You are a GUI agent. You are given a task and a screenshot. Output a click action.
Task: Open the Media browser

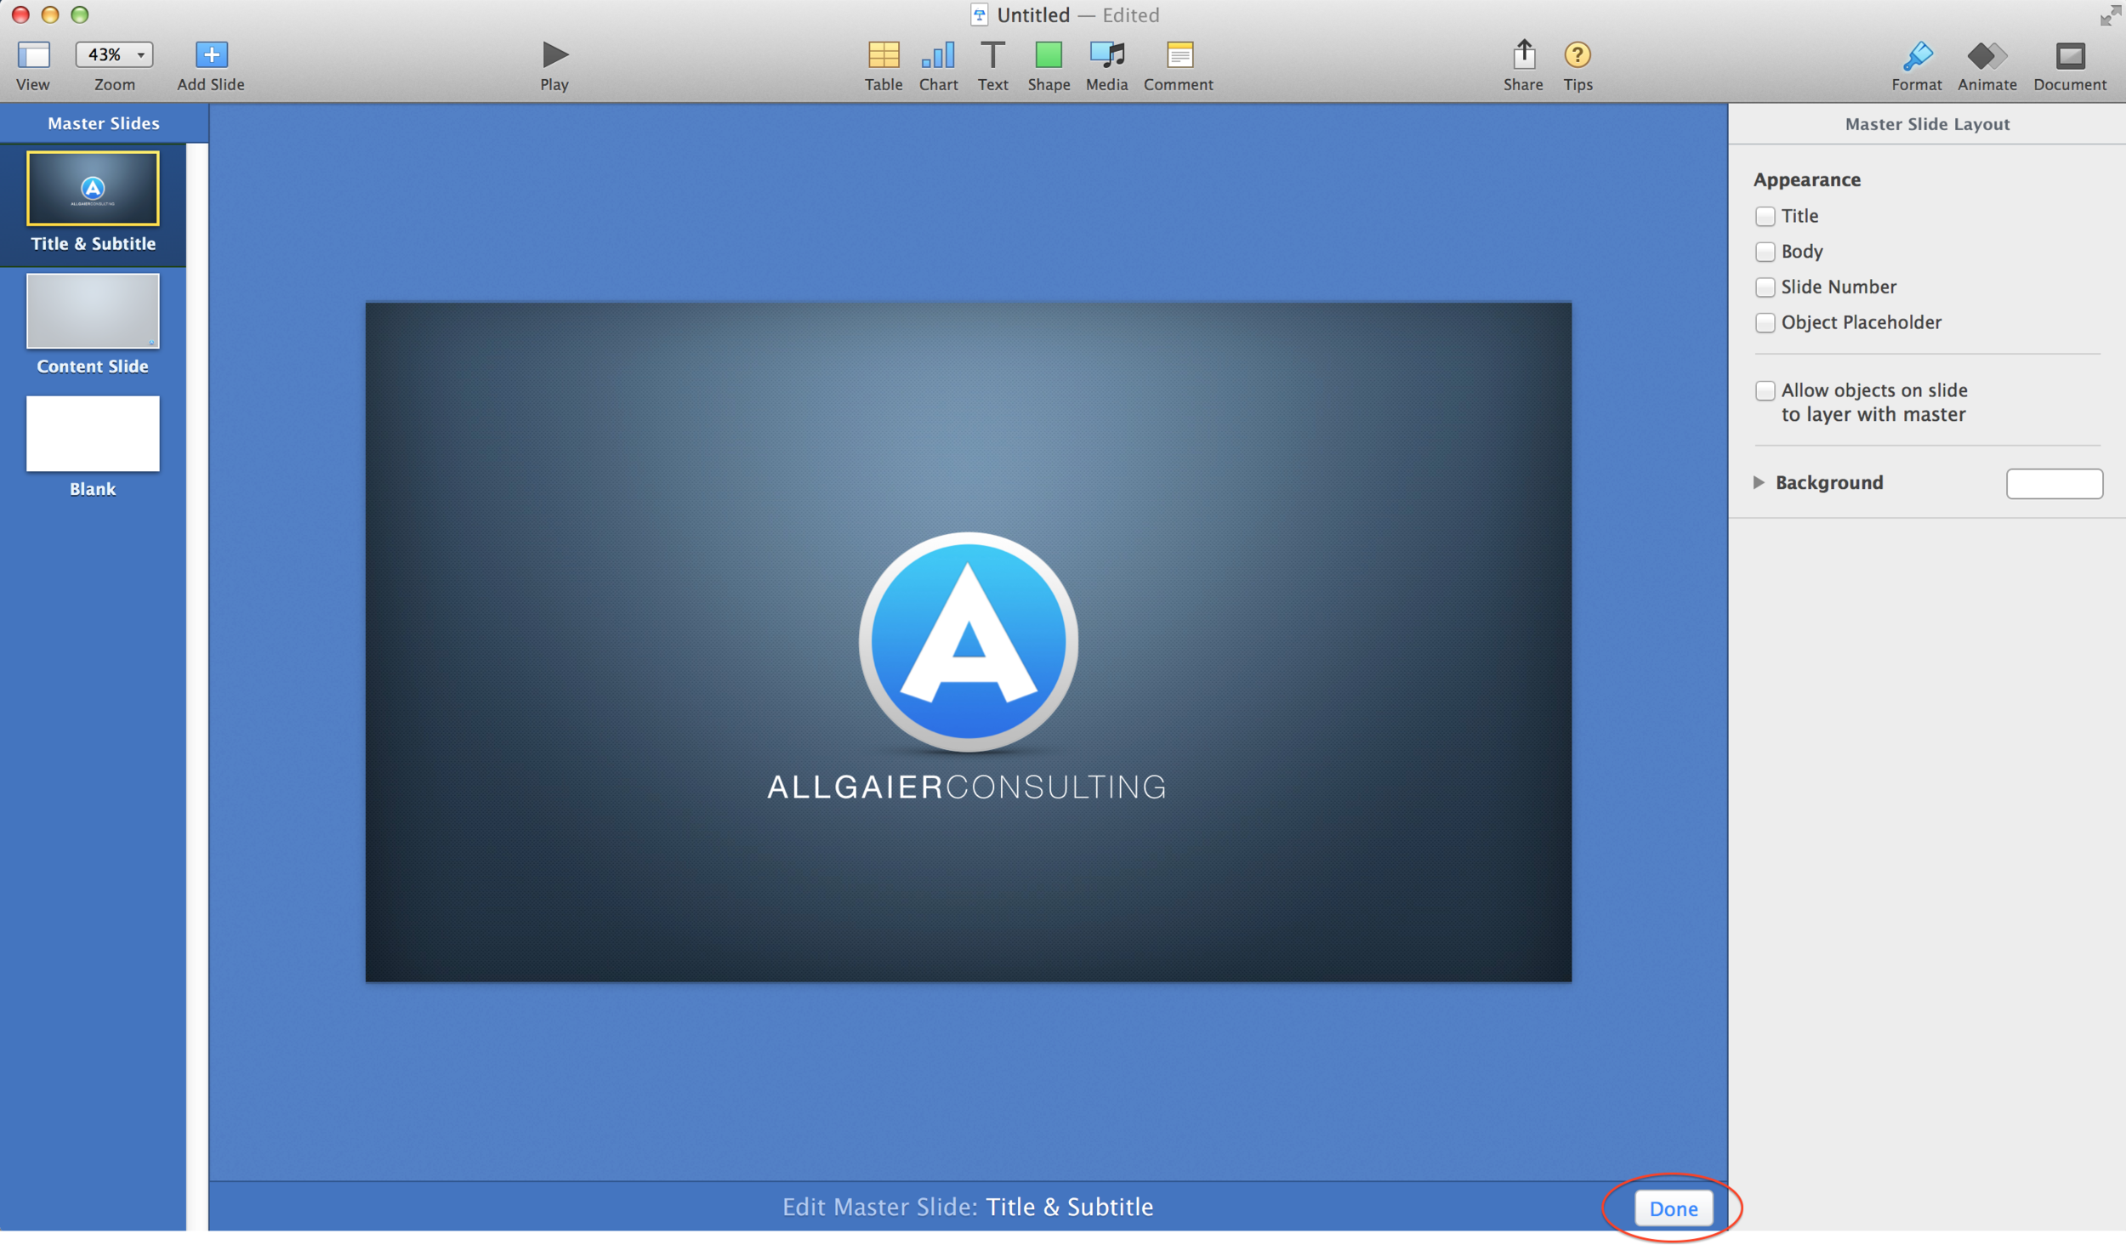coord(1106,54)
